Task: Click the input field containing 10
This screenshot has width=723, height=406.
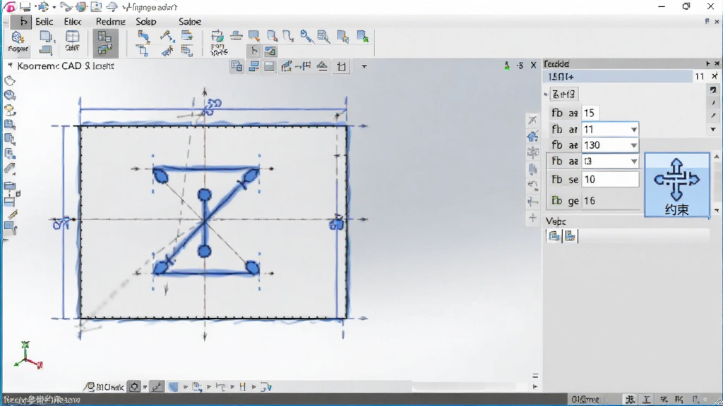Action: point(609,179)
